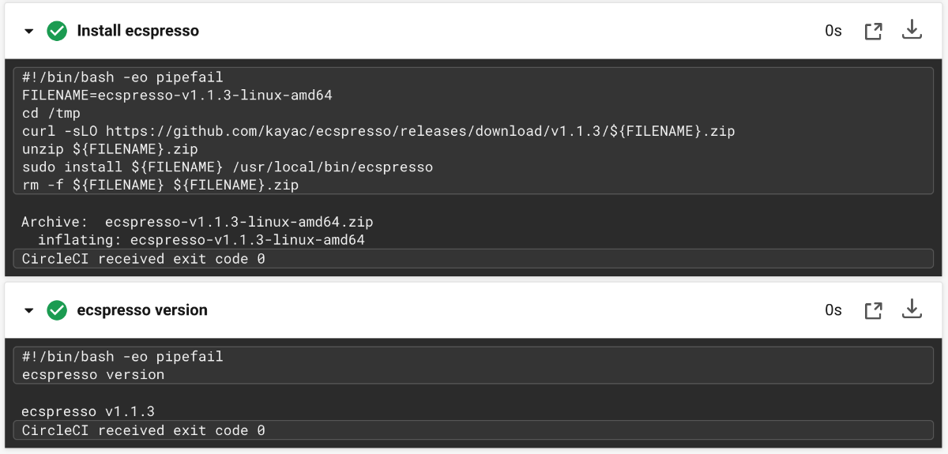Viewport: 948px width, 454px height.
Task: Select the exit code line under ecspresso version
Action: pos(473,430)
